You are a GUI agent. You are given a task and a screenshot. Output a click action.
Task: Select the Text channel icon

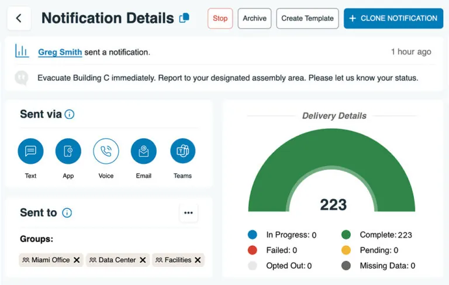coord(30,151)
